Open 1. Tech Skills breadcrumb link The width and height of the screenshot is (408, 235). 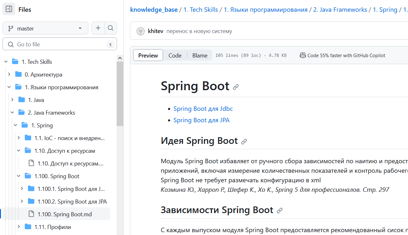point(201,10)
